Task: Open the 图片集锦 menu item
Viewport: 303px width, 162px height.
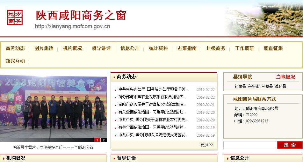Action: point(44,48)
